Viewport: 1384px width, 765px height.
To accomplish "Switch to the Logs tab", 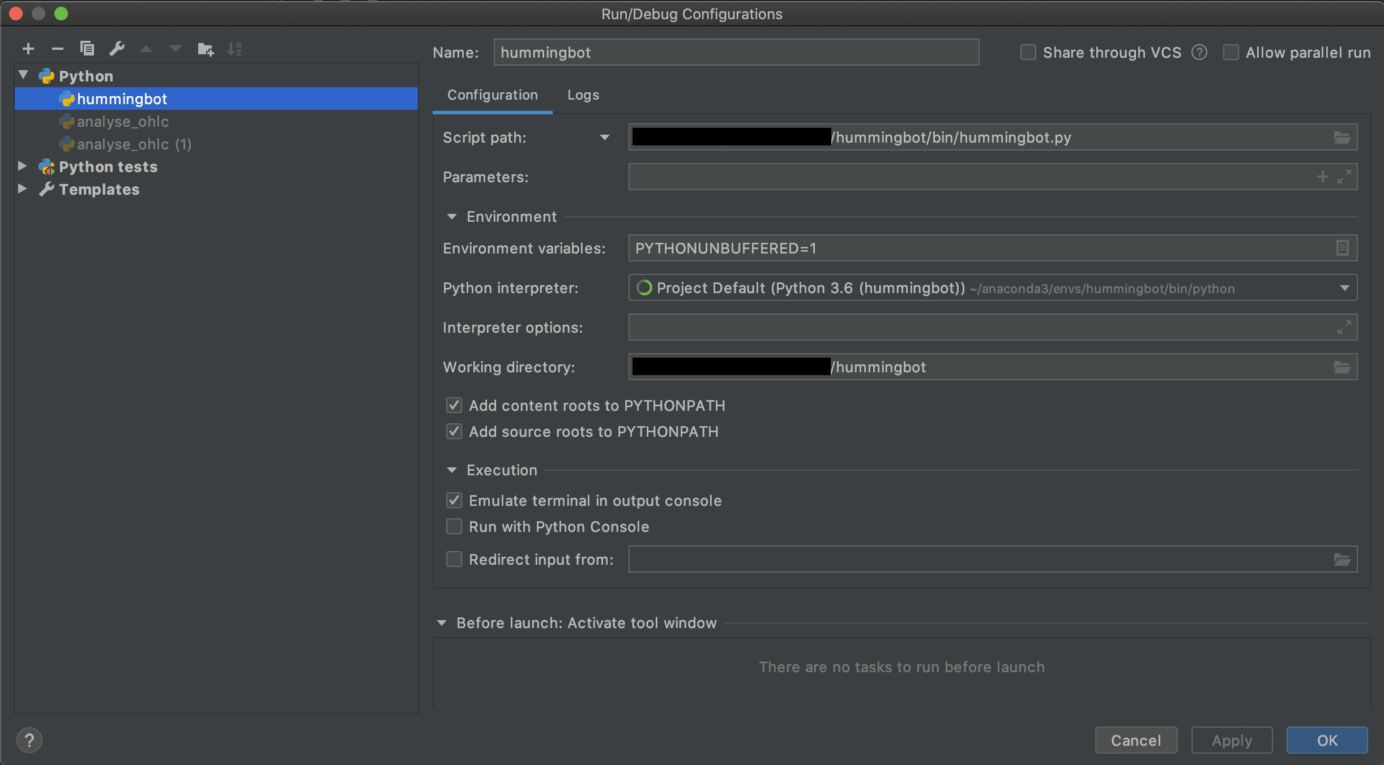I will click(583, 95).
